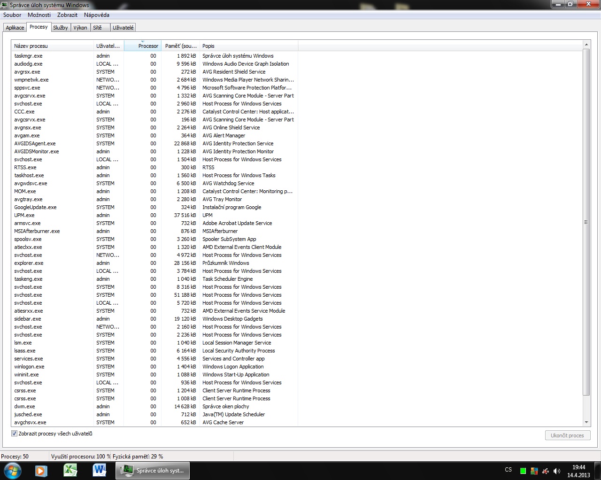This screenshot has height=480, width=601.
Task: Open the Zobrazit menu
Action: [67, 15]
